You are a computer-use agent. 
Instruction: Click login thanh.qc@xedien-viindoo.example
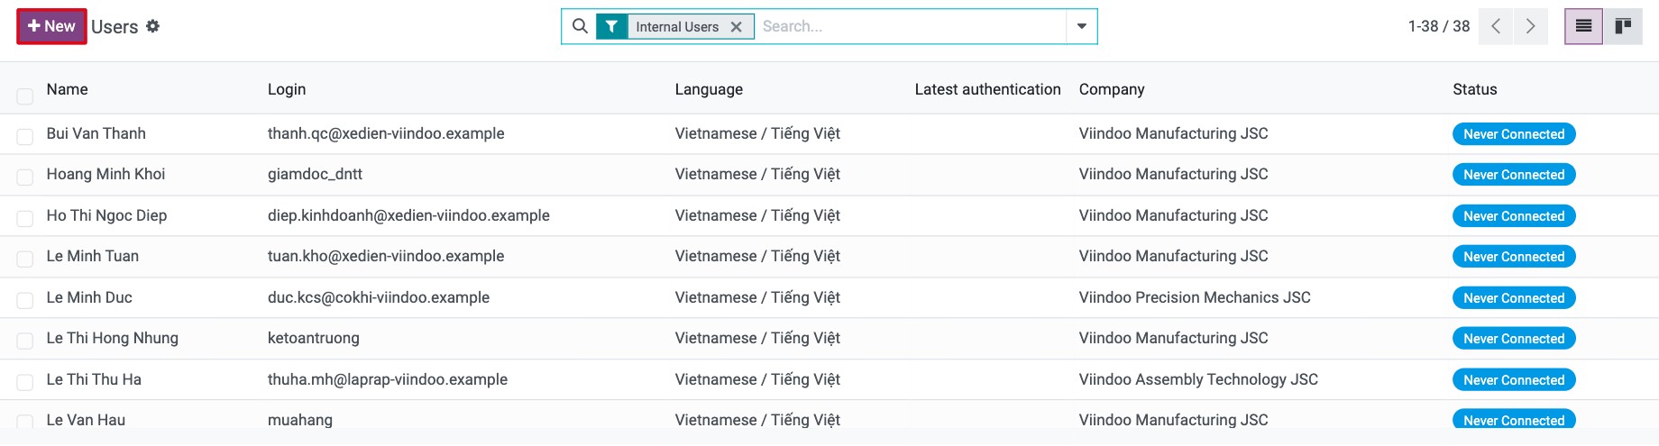(386, 133)
